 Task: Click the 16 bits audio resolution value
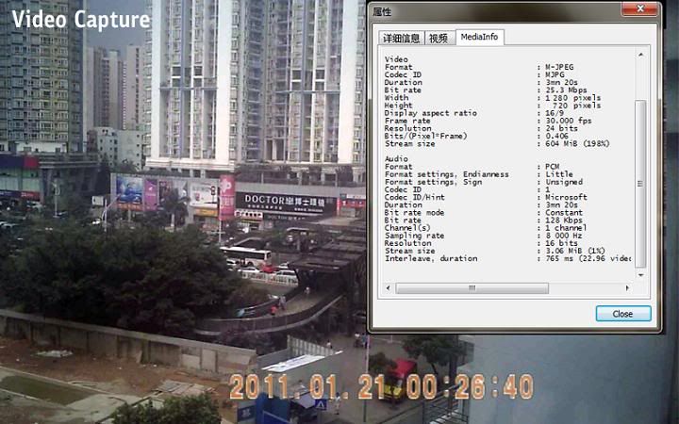click(562, 243)
